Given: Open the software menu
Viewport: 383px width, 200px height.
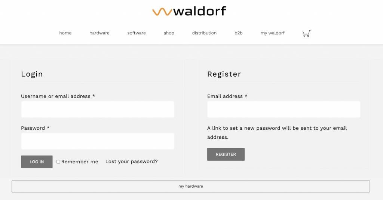Looking at the screenshot, I should click(137, 33).
